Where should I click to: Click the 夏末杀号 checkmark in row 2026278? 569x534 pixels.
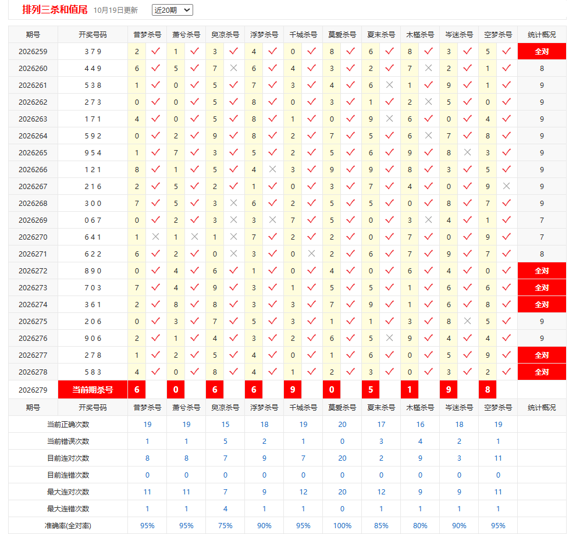(389, 372)
